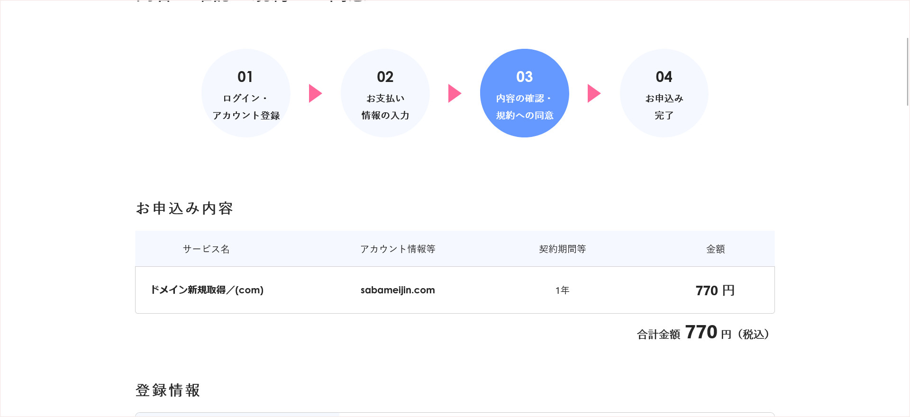Click the 合計金額 total label
The height and width of the screenshot is (417, 910).
click(x=658, y=335)
